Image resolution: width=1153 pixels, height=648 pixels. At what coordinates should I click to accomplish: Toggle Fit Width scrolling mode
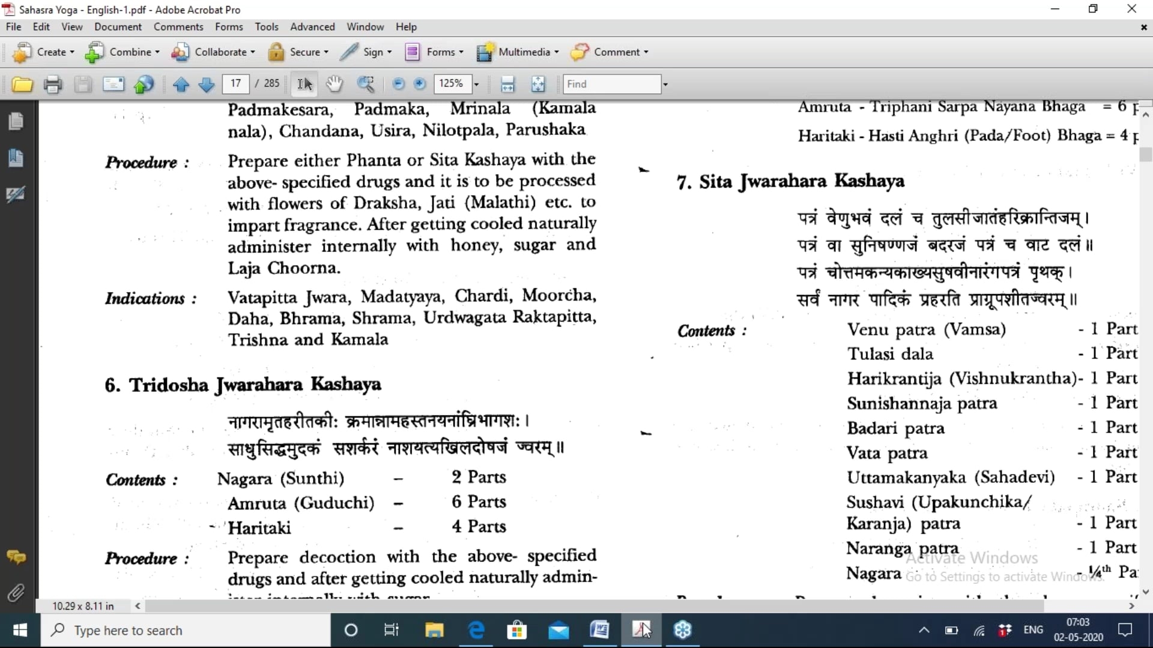(x=507, y=84)
